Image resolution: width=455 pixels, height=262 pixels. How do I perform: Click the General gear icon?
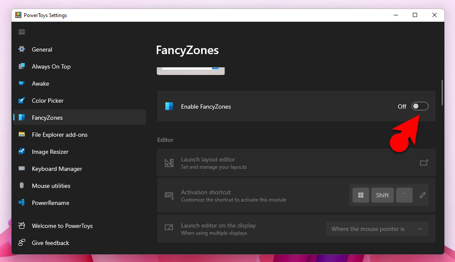tap(22, 49)
